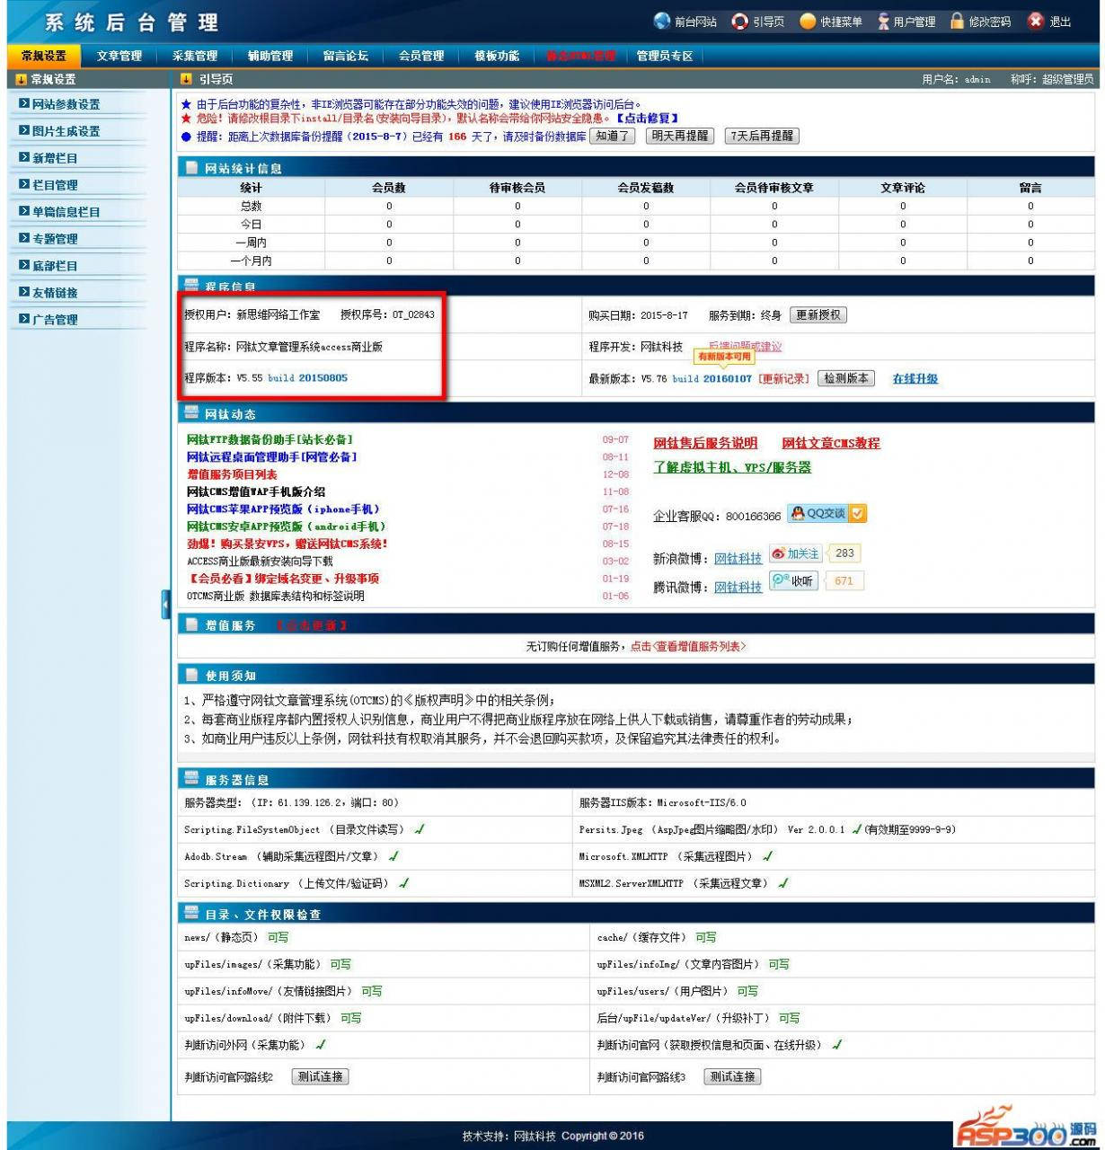This screenshot has width=1105, height=1150.
Task: Switch to the 模板功能 tab
Action: click(497, 56)
